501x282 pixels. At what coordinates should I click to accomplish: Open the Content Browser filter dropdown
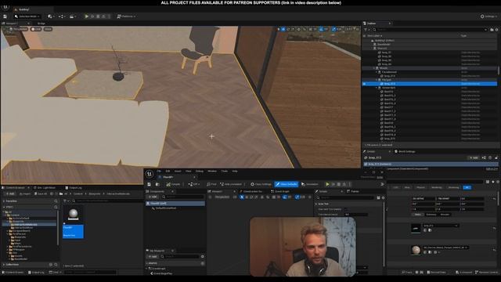coord(67,201)
